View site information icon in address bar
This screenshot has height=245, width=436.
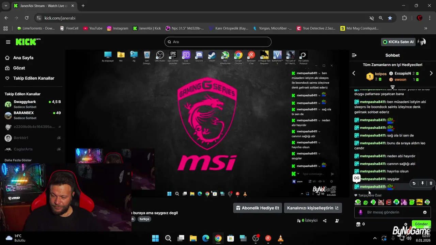click(39, 18)
